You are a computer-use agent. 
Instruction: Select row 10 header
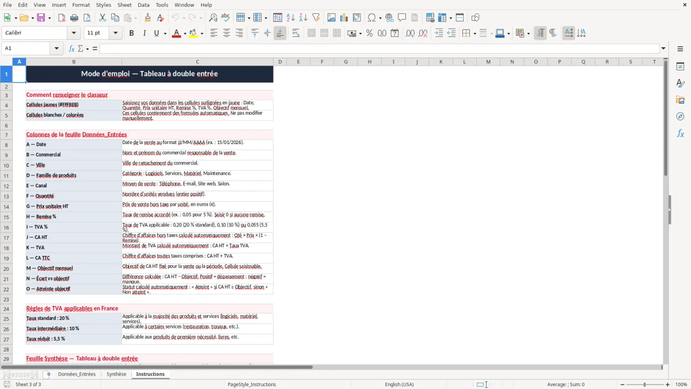pos(6,165)
